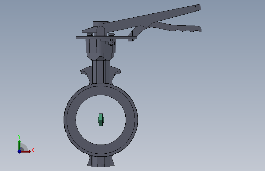The width and height of the screenshot is (265, 171).
Task: Click the green Y axis arrow of the triad
Action: coord(19,145)
